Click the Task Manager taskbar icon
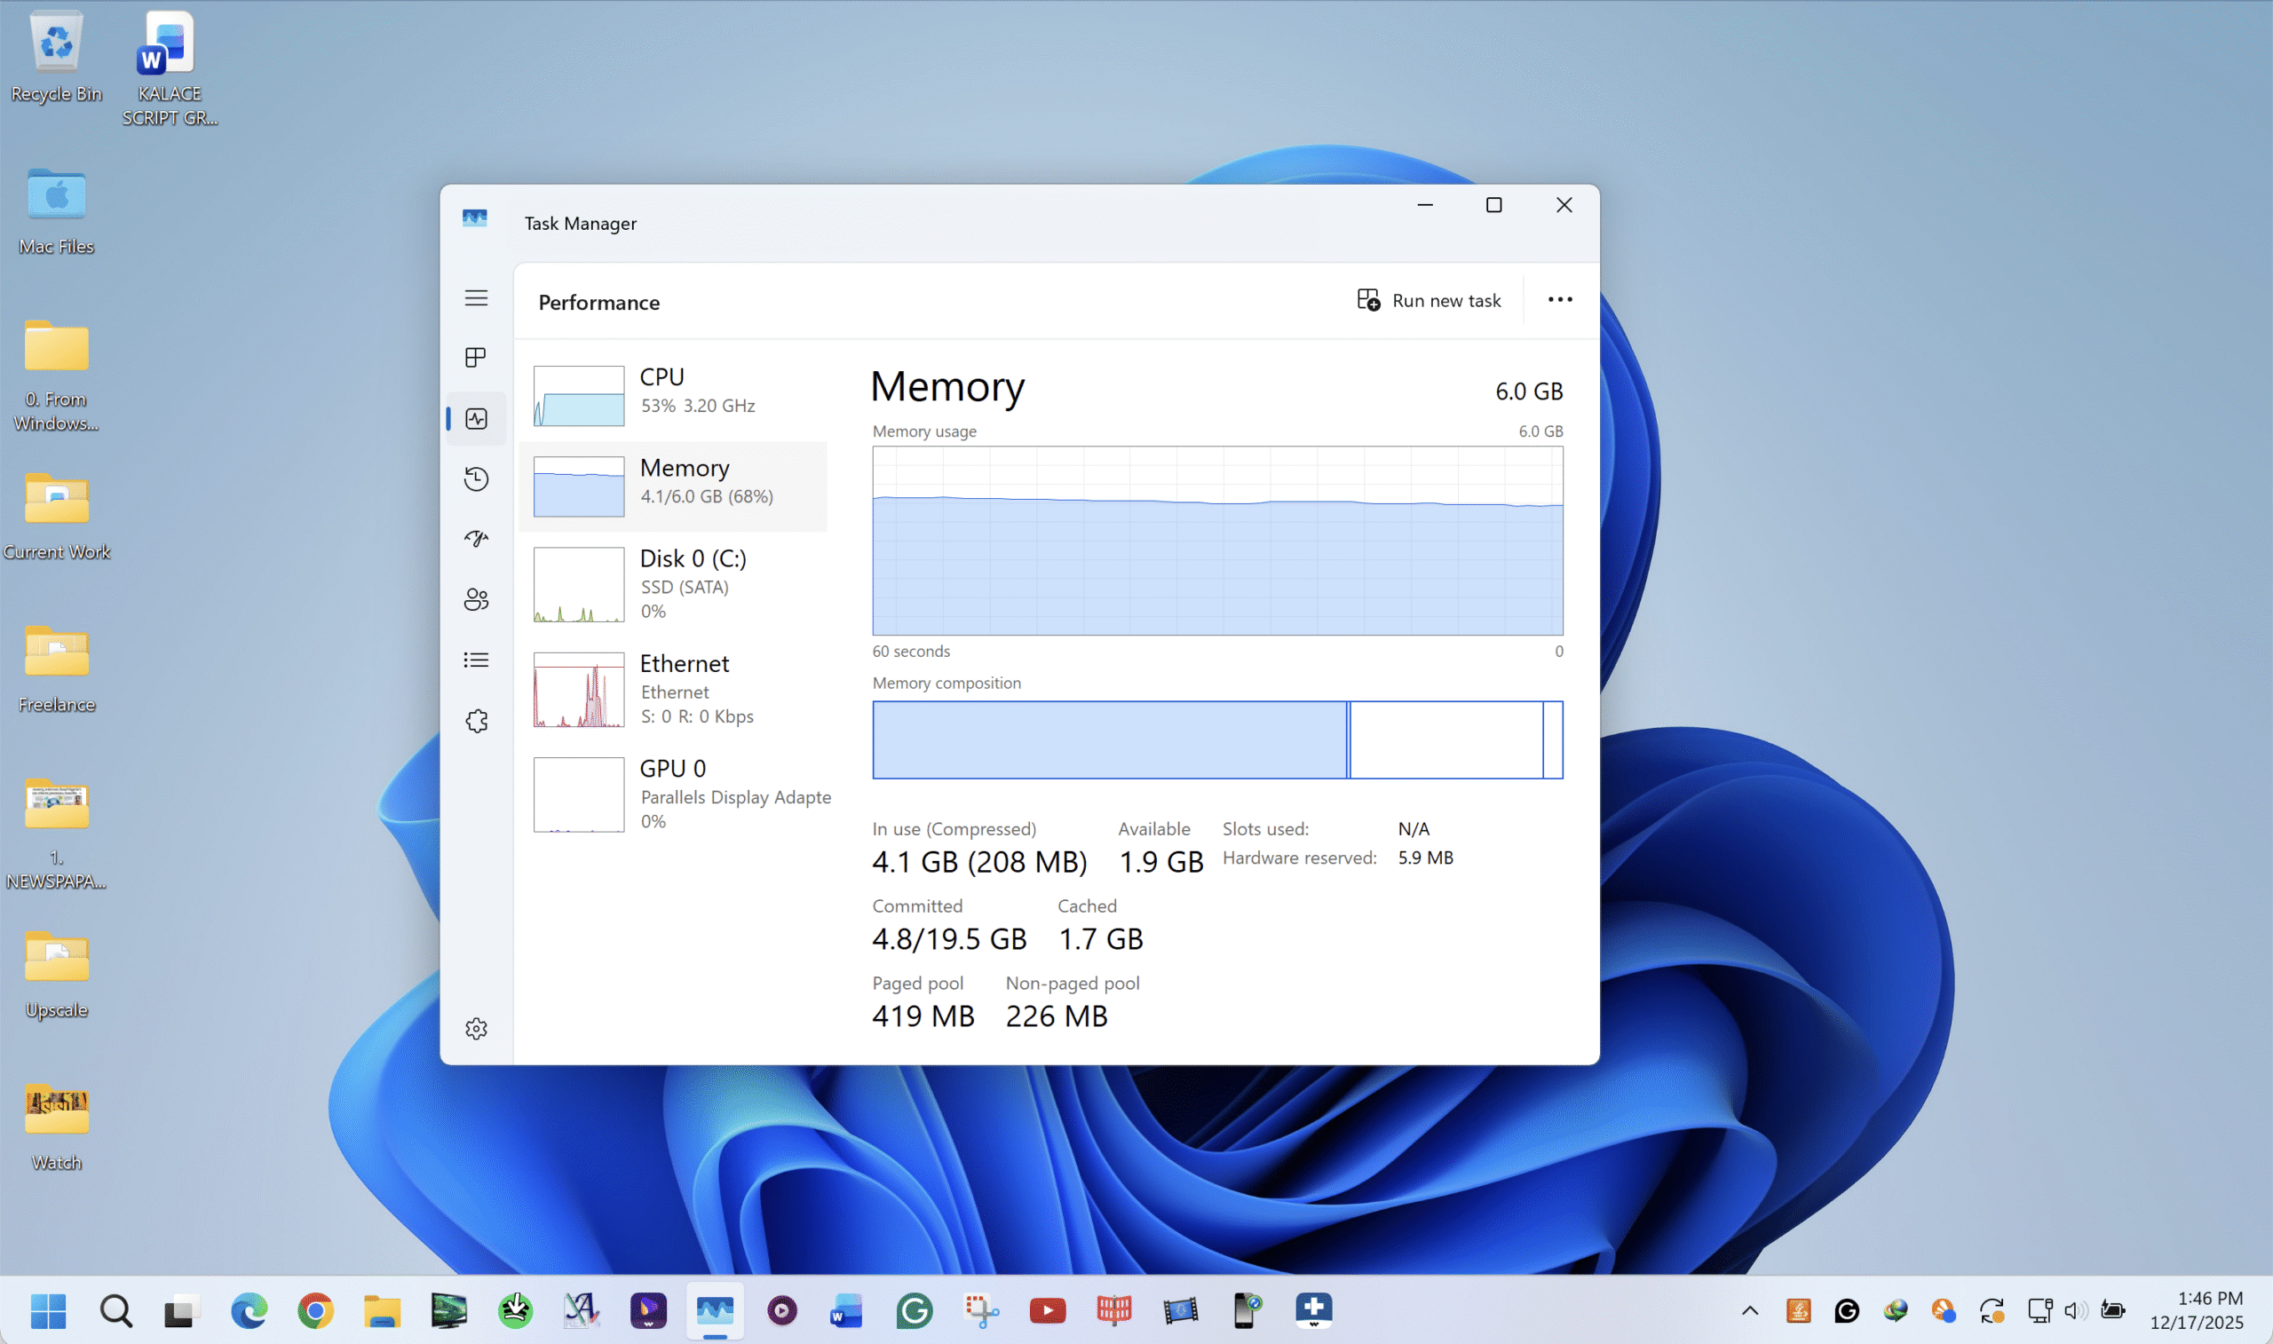The height and width of the screenshot is (1344, 2273). 715,1310
